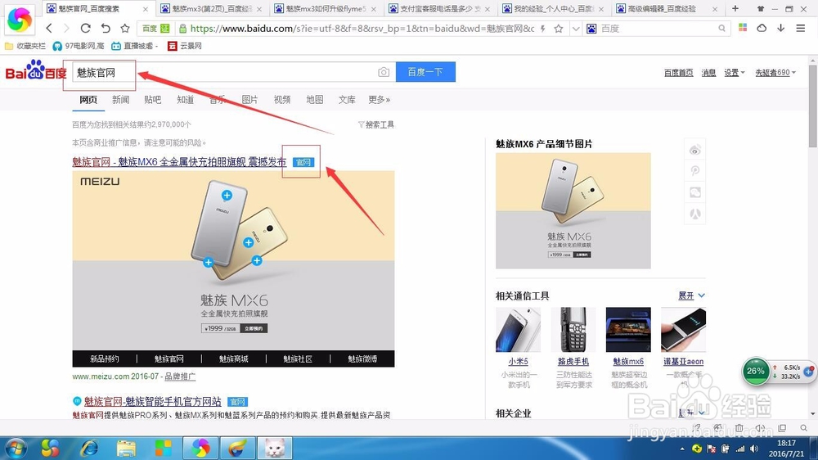This screenshot has width=818, height=460.
Task: Open downloads with the down-arrow icon
Action: [x=781, y=28]
